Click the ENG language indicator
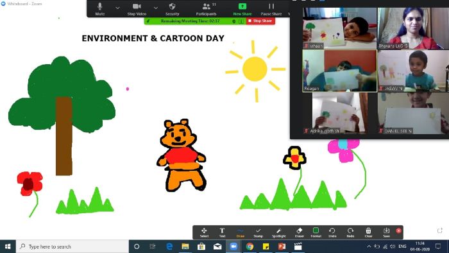449x253 pixels. 402,247
